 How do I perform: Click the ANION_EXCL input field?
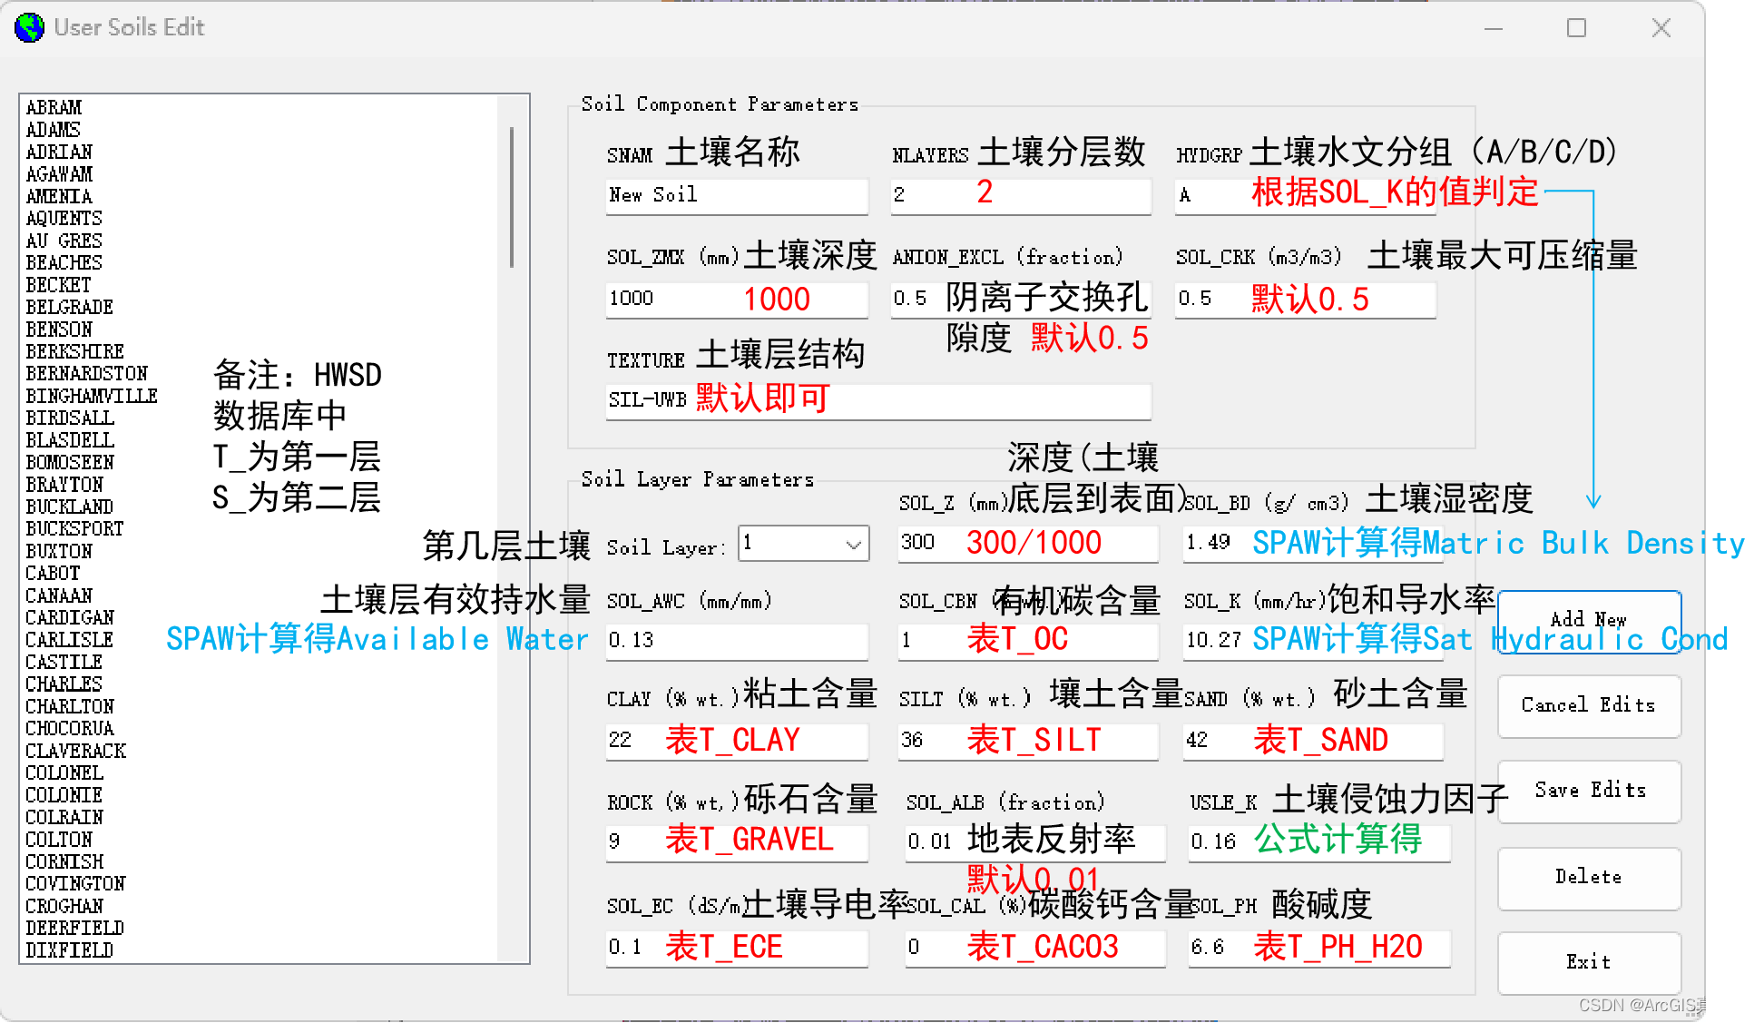pos(1021,300)
